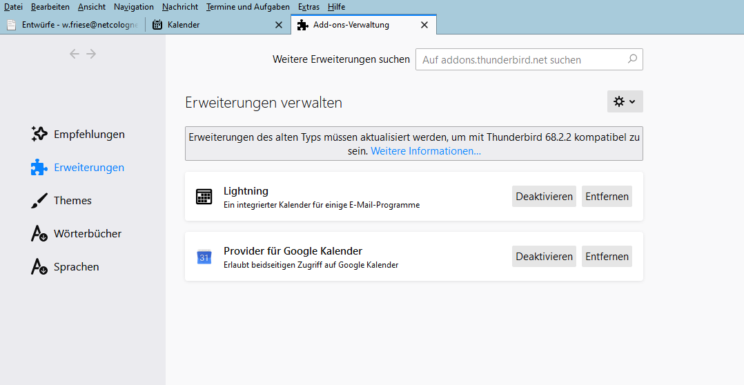Follow the Weitere Informationen link
This screenshot has height=385, width=744.
tap(426, 151)
